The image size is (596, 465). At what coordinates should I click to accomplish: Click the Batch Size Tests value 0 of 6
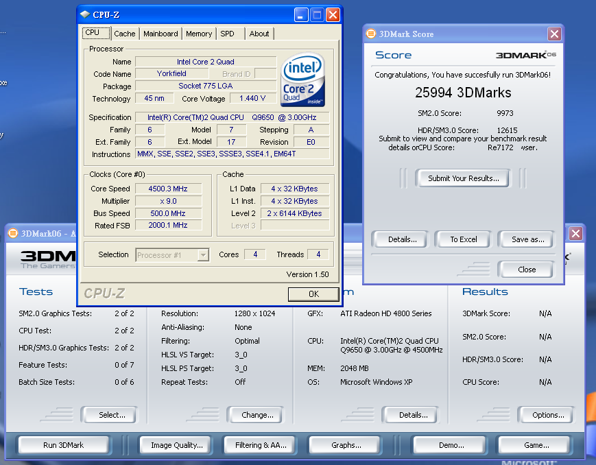pos(124,382)
